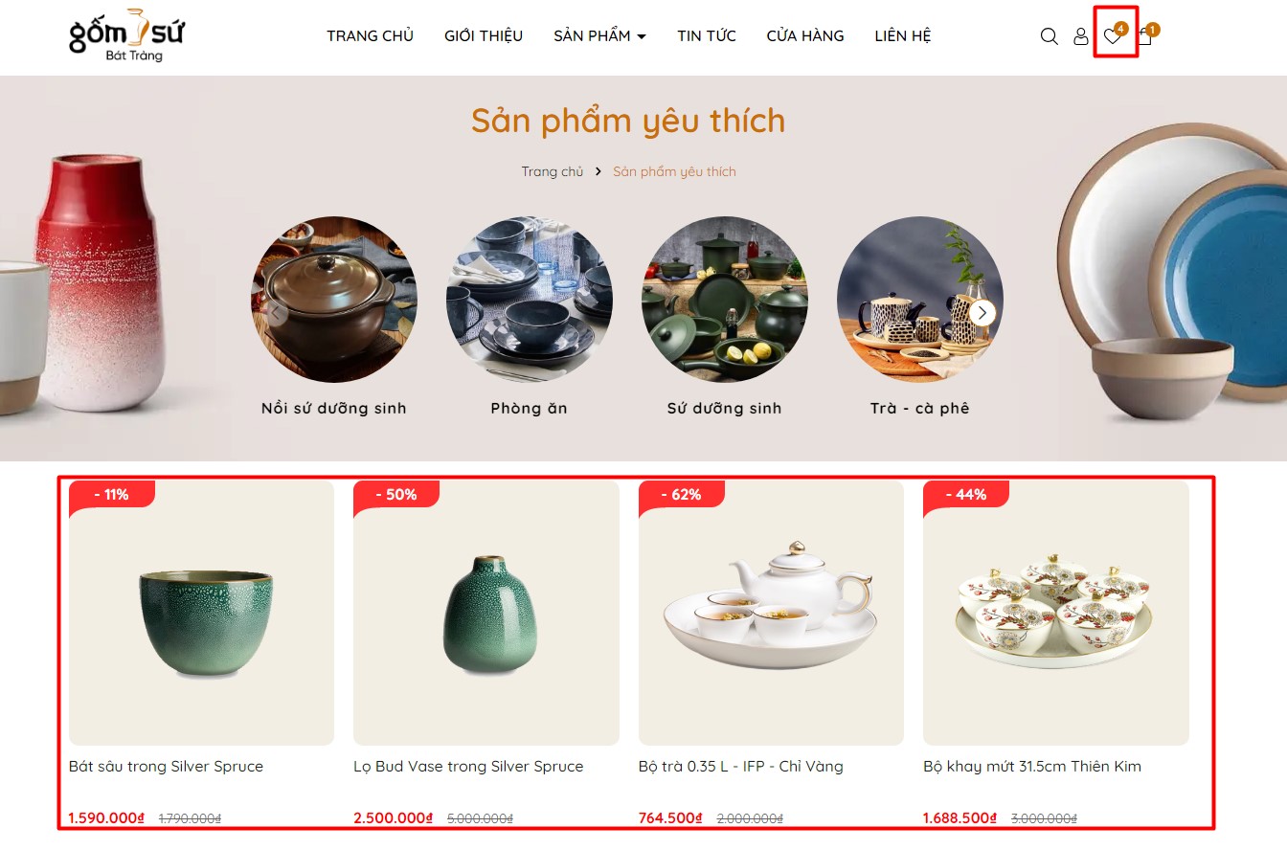Go back in carousel with left arrow

276,313
